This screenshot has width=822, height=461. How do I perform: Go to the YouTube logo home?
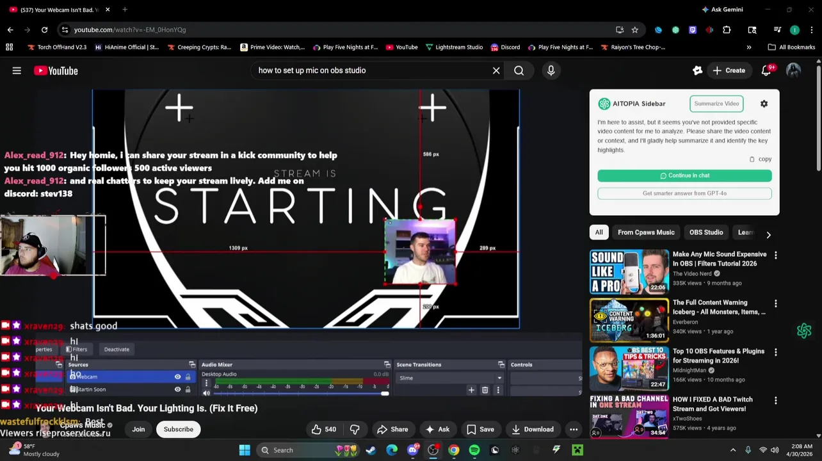[x=56, y=70]
